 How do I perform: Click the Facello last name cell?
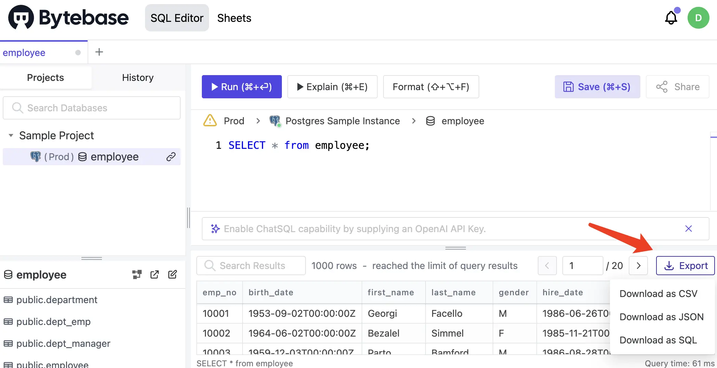click(459, 313)
